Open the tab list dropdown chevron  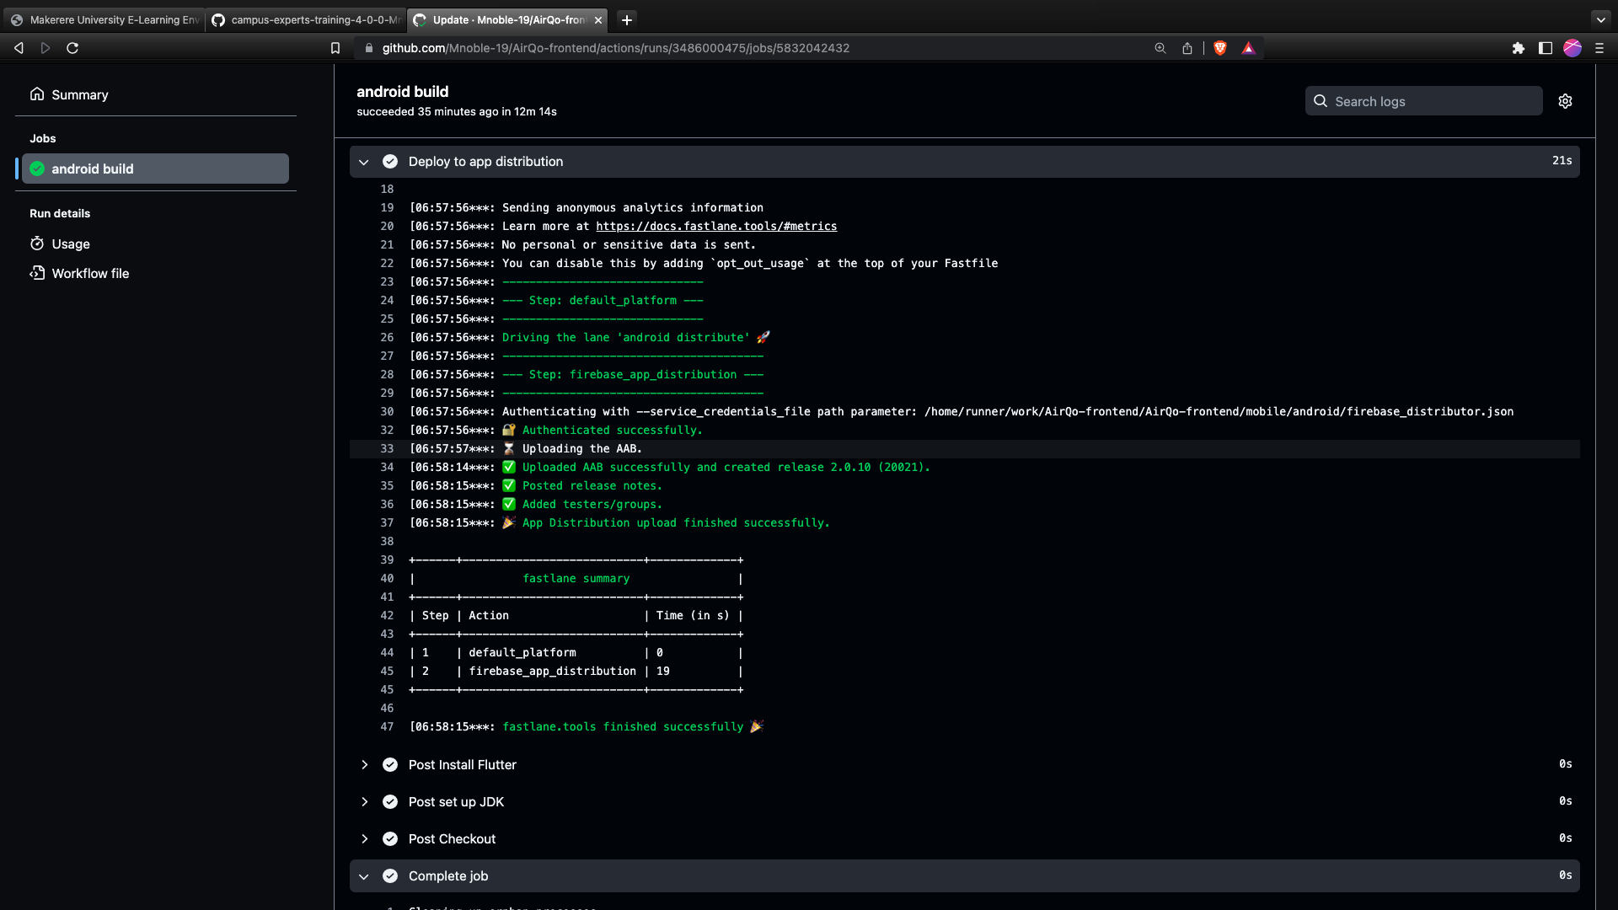click(1600, 19)
